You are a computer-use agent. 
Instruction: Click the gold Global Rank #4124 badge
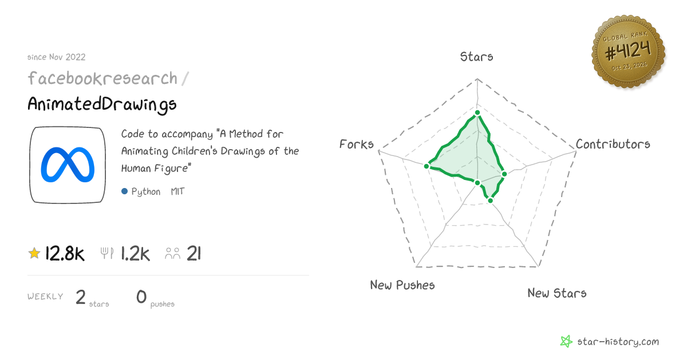pyautogui.click(x=628, y=52)
